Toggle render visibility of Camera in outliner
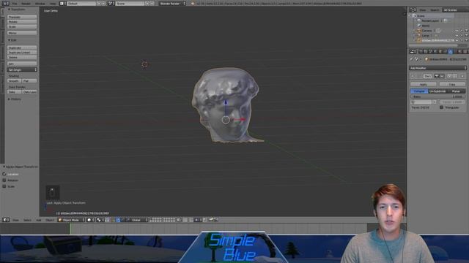Viewport: 469px width, 263px height. coord(466,31)
